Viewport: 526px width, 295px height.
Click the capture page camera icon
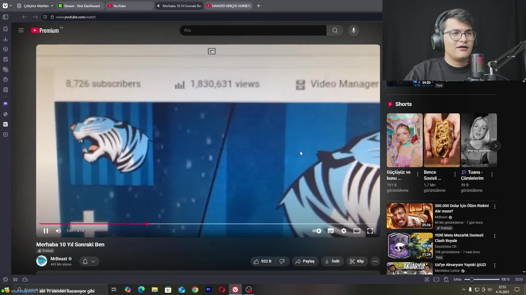pos(427,279)
